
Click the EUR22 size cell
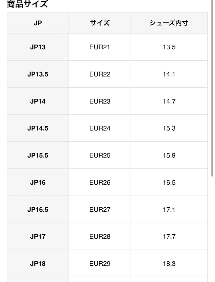pos(100,74)
